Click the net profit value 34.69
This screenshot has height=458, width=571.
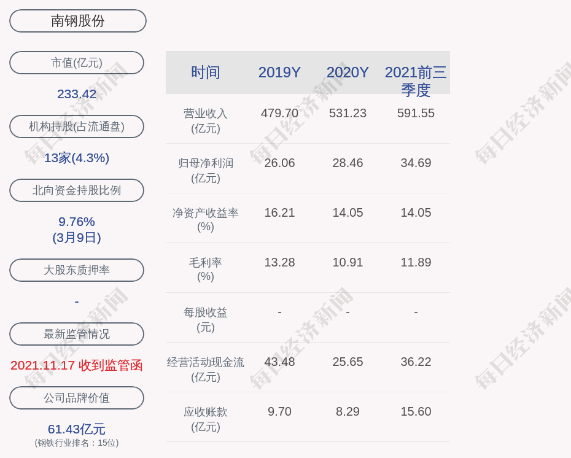coord(416,163)
